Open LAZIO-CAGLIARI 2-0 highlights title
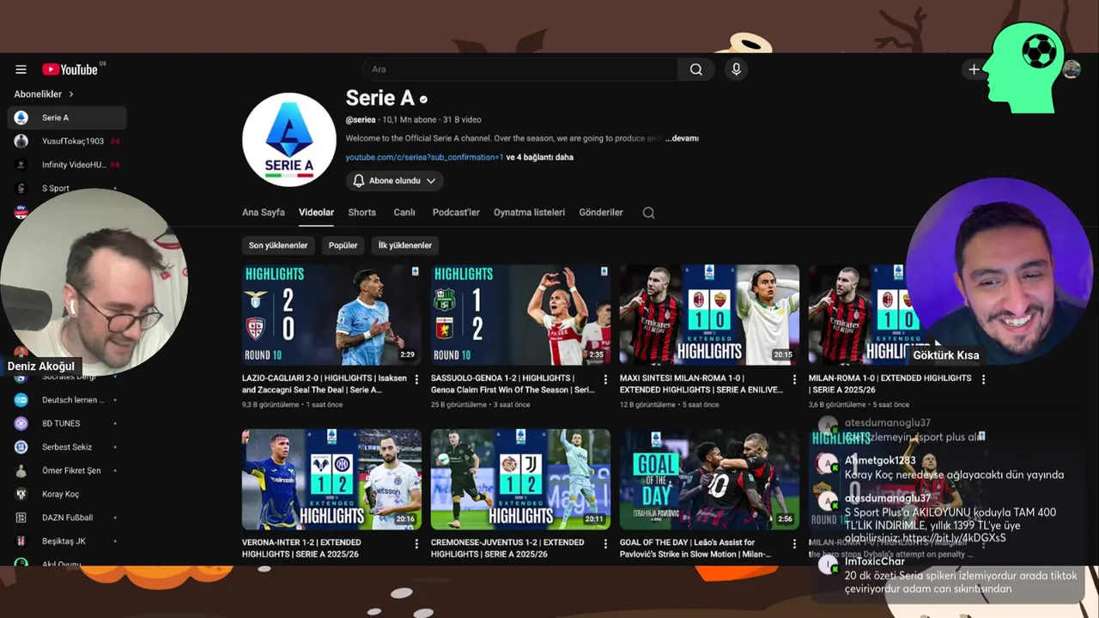Viewport: 1099px width, 618px height. [325, 384]
